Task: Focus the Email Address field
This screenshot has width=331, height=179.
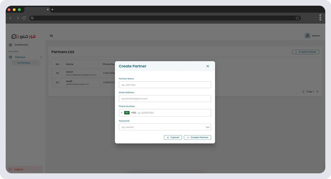Action: click(165, 98)
